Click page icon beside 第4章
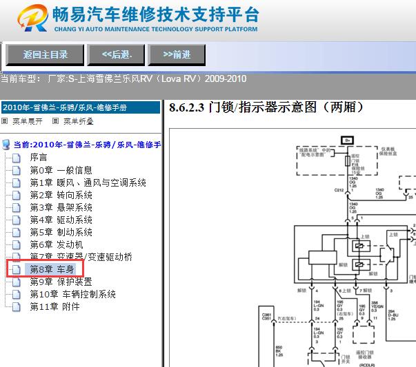The image size is (416, 367). click(x=17, y=220)
